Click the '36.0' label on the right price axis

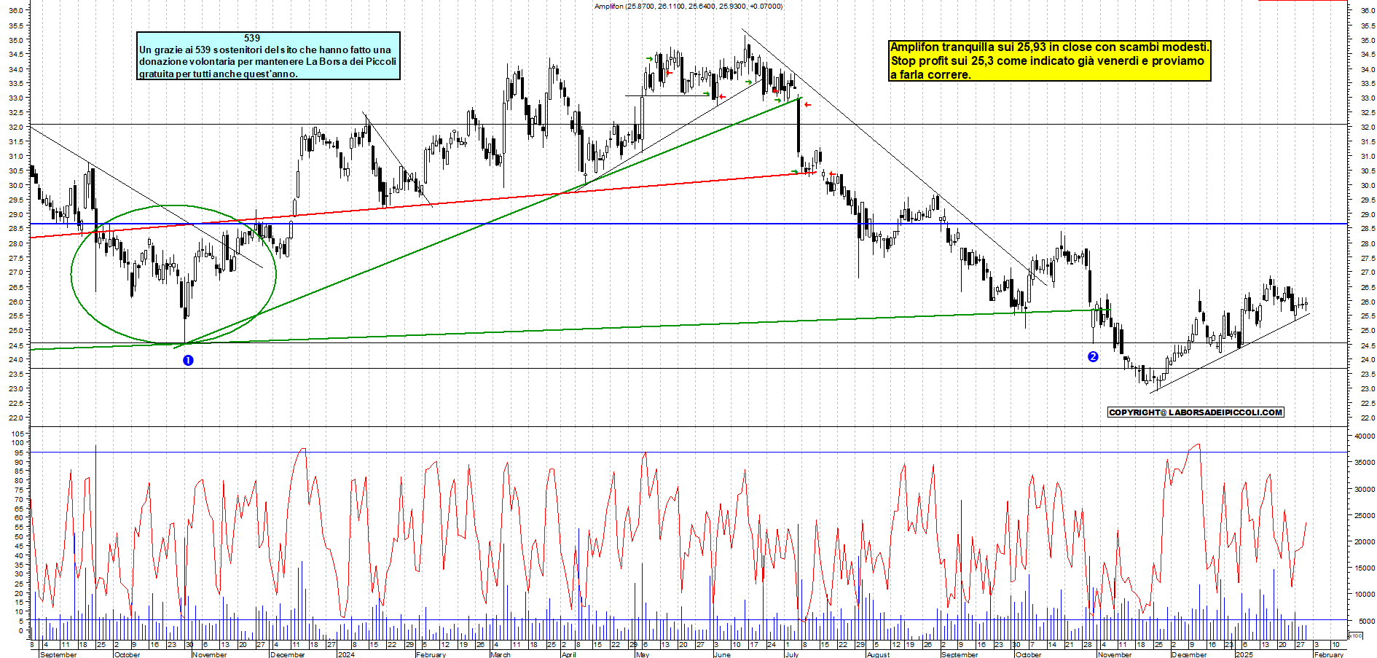(1367, 11)
